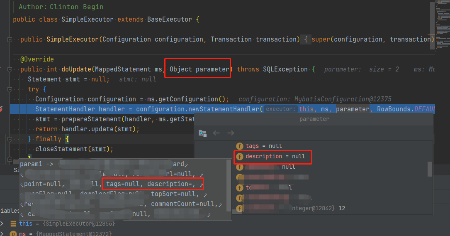The height and width of the screenshot is (236, 450).
Task: Collapse the doUpdate method fold marker
Action: point(10,69)
